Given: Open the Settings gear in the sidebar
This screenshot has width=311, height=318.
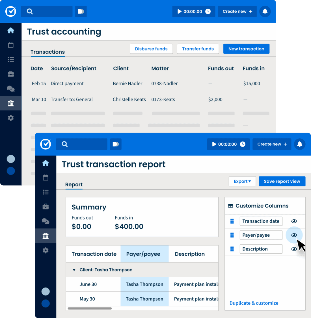Looking at the screenshot, I should click(46, 250).
